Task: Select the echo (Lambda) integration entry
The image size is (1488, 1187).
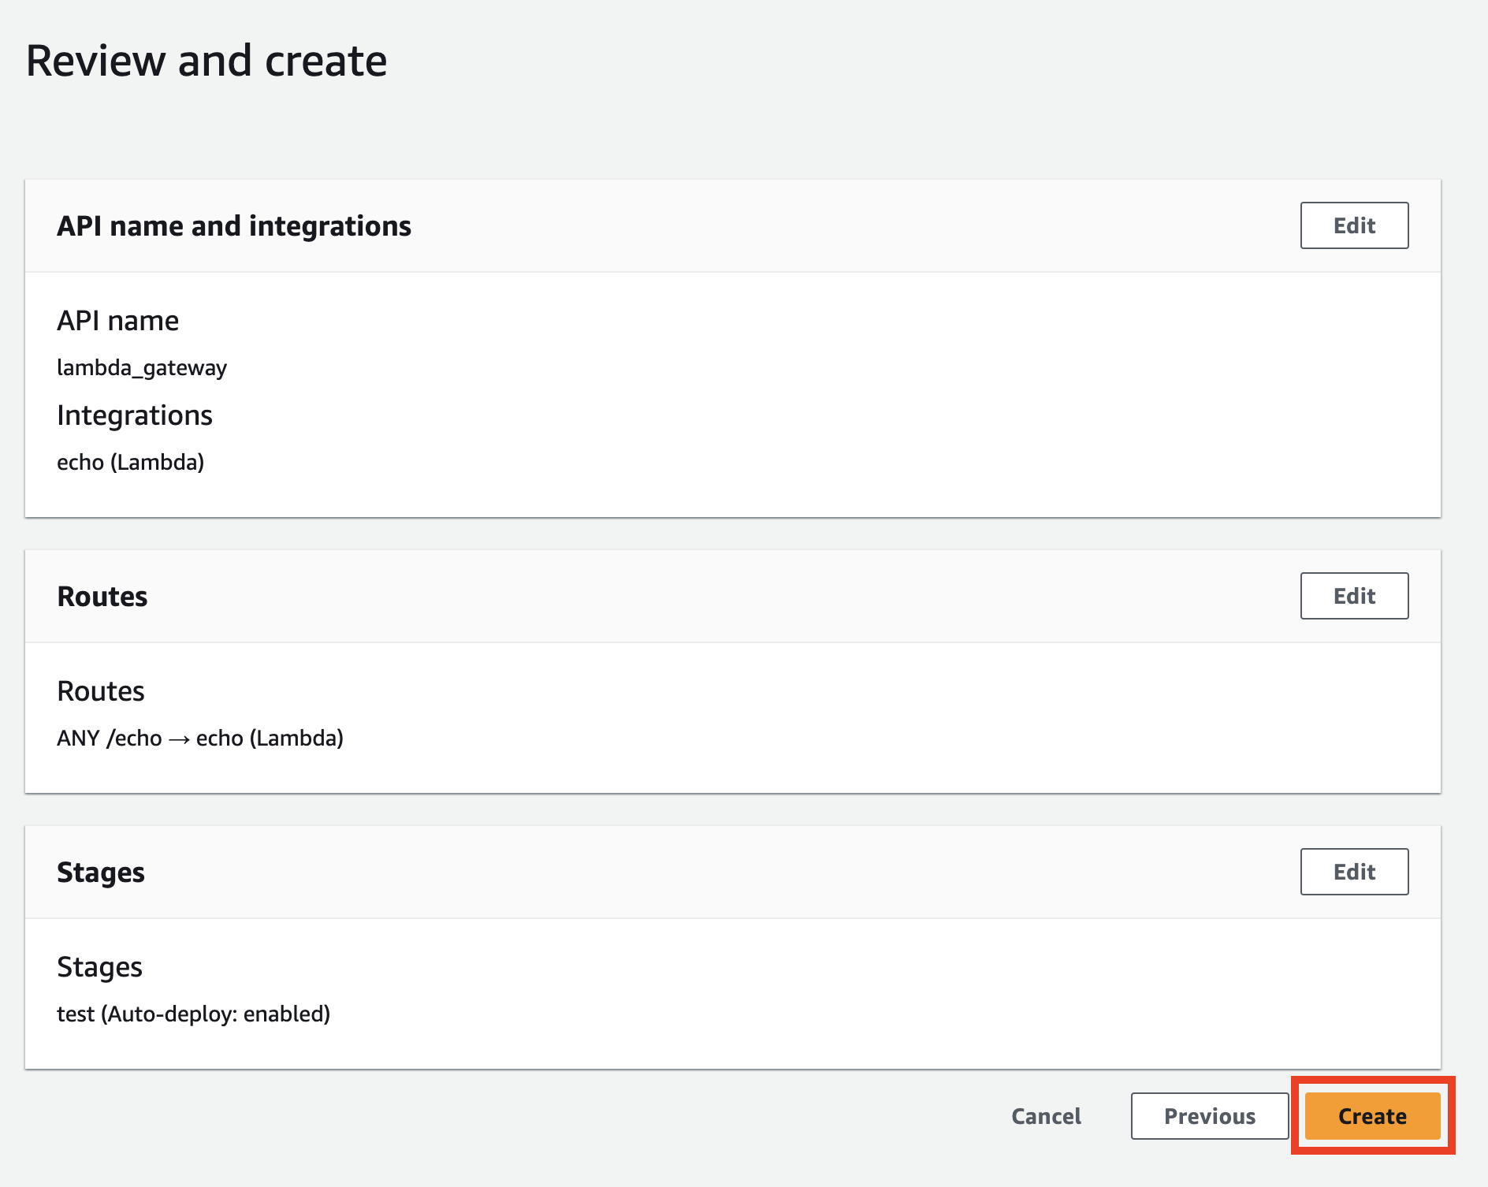Action: [130, 463]
